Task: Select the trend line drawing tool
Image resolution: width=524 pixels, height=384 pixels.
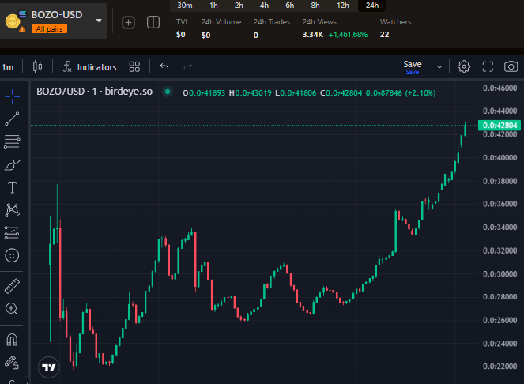Action: (12, 119)
